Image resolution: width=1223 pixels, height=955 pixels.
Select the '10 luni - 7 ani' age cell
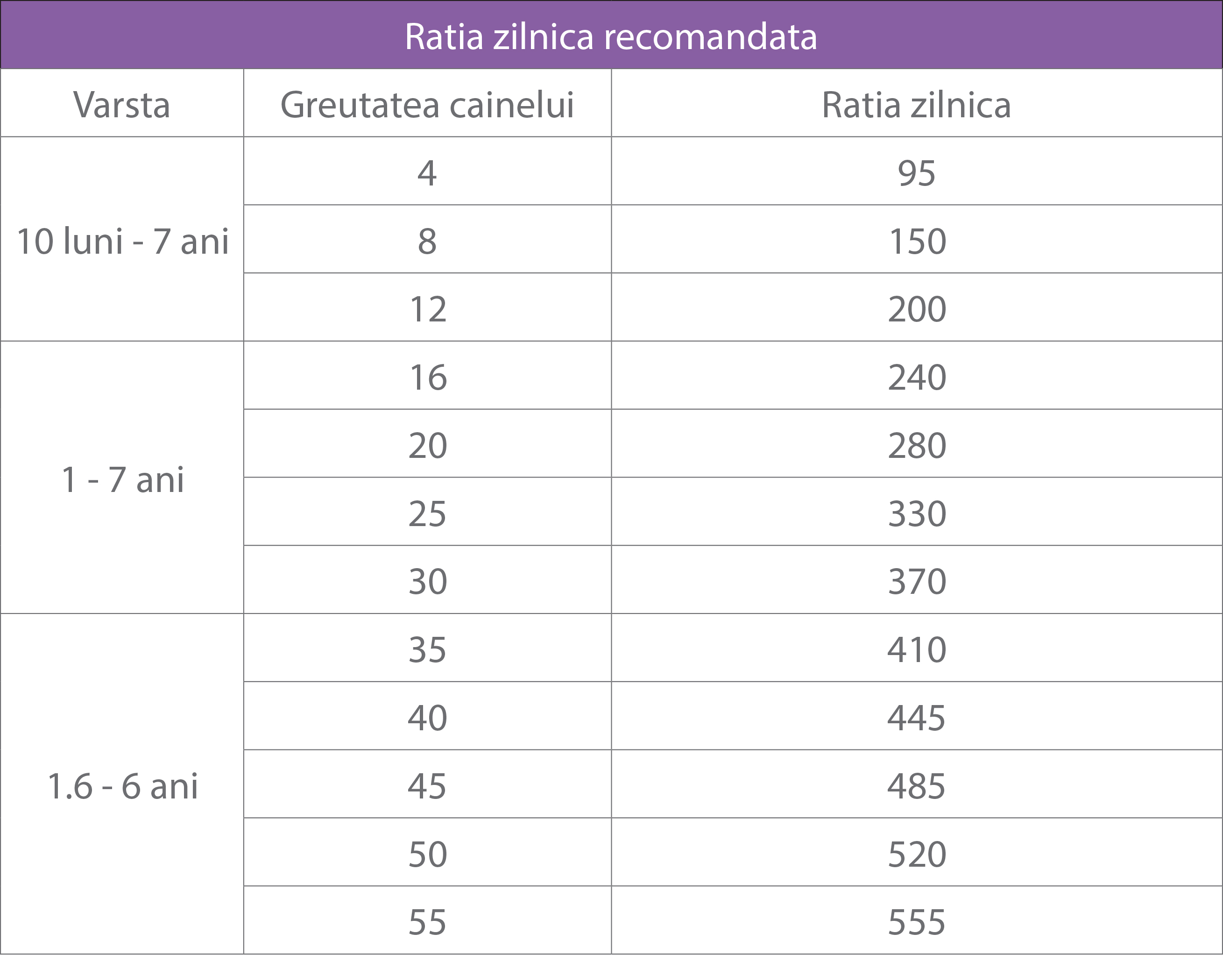[122, 239]
